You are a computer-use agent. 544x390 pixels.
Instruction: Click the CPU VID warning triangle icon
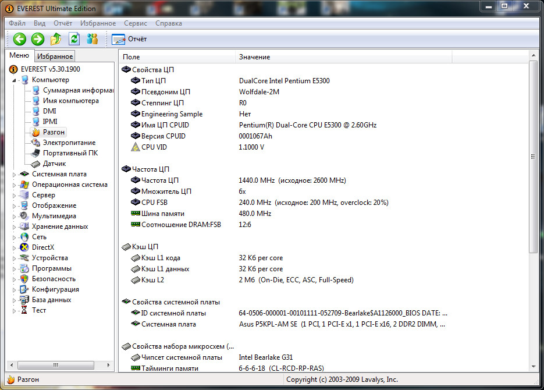pyautogui.click(x=136, y=147)
